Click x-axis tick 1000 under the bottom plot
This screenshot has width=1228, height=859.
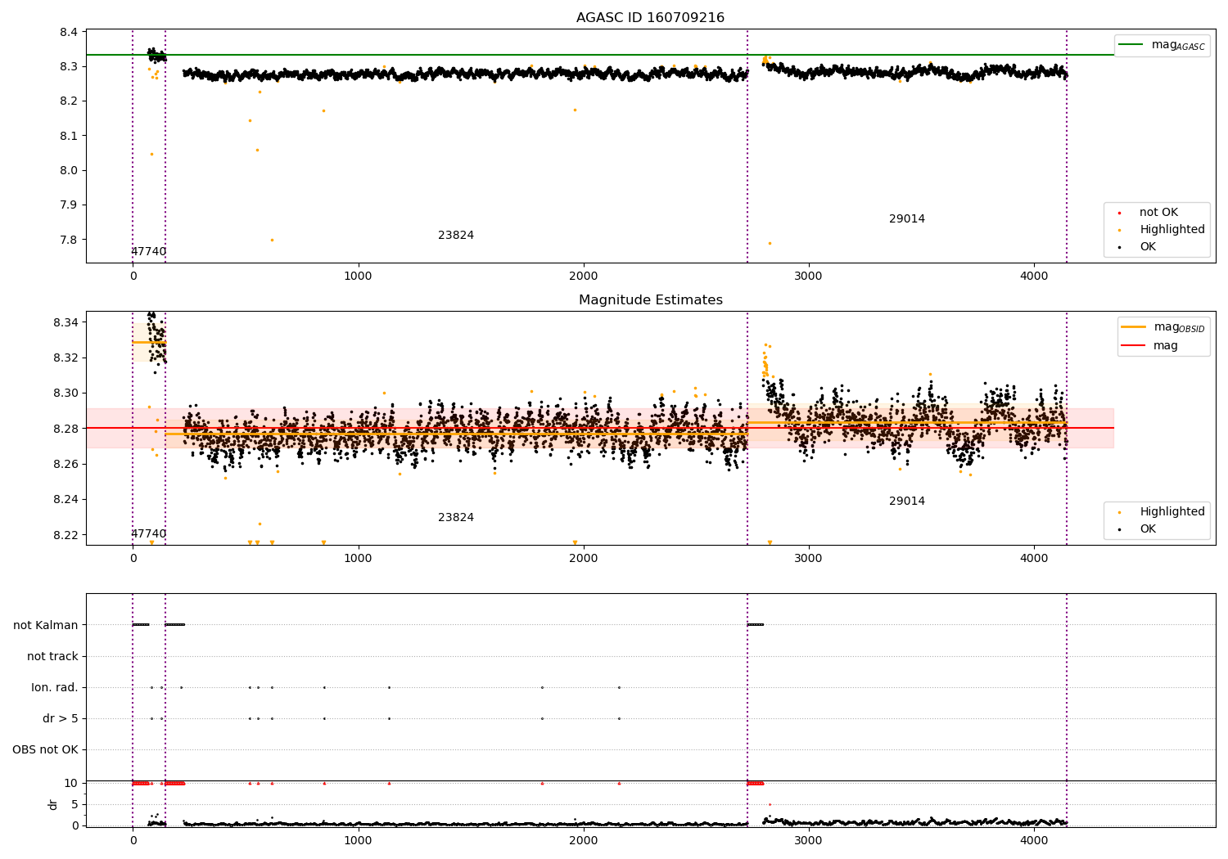click(x=359, y=840)
